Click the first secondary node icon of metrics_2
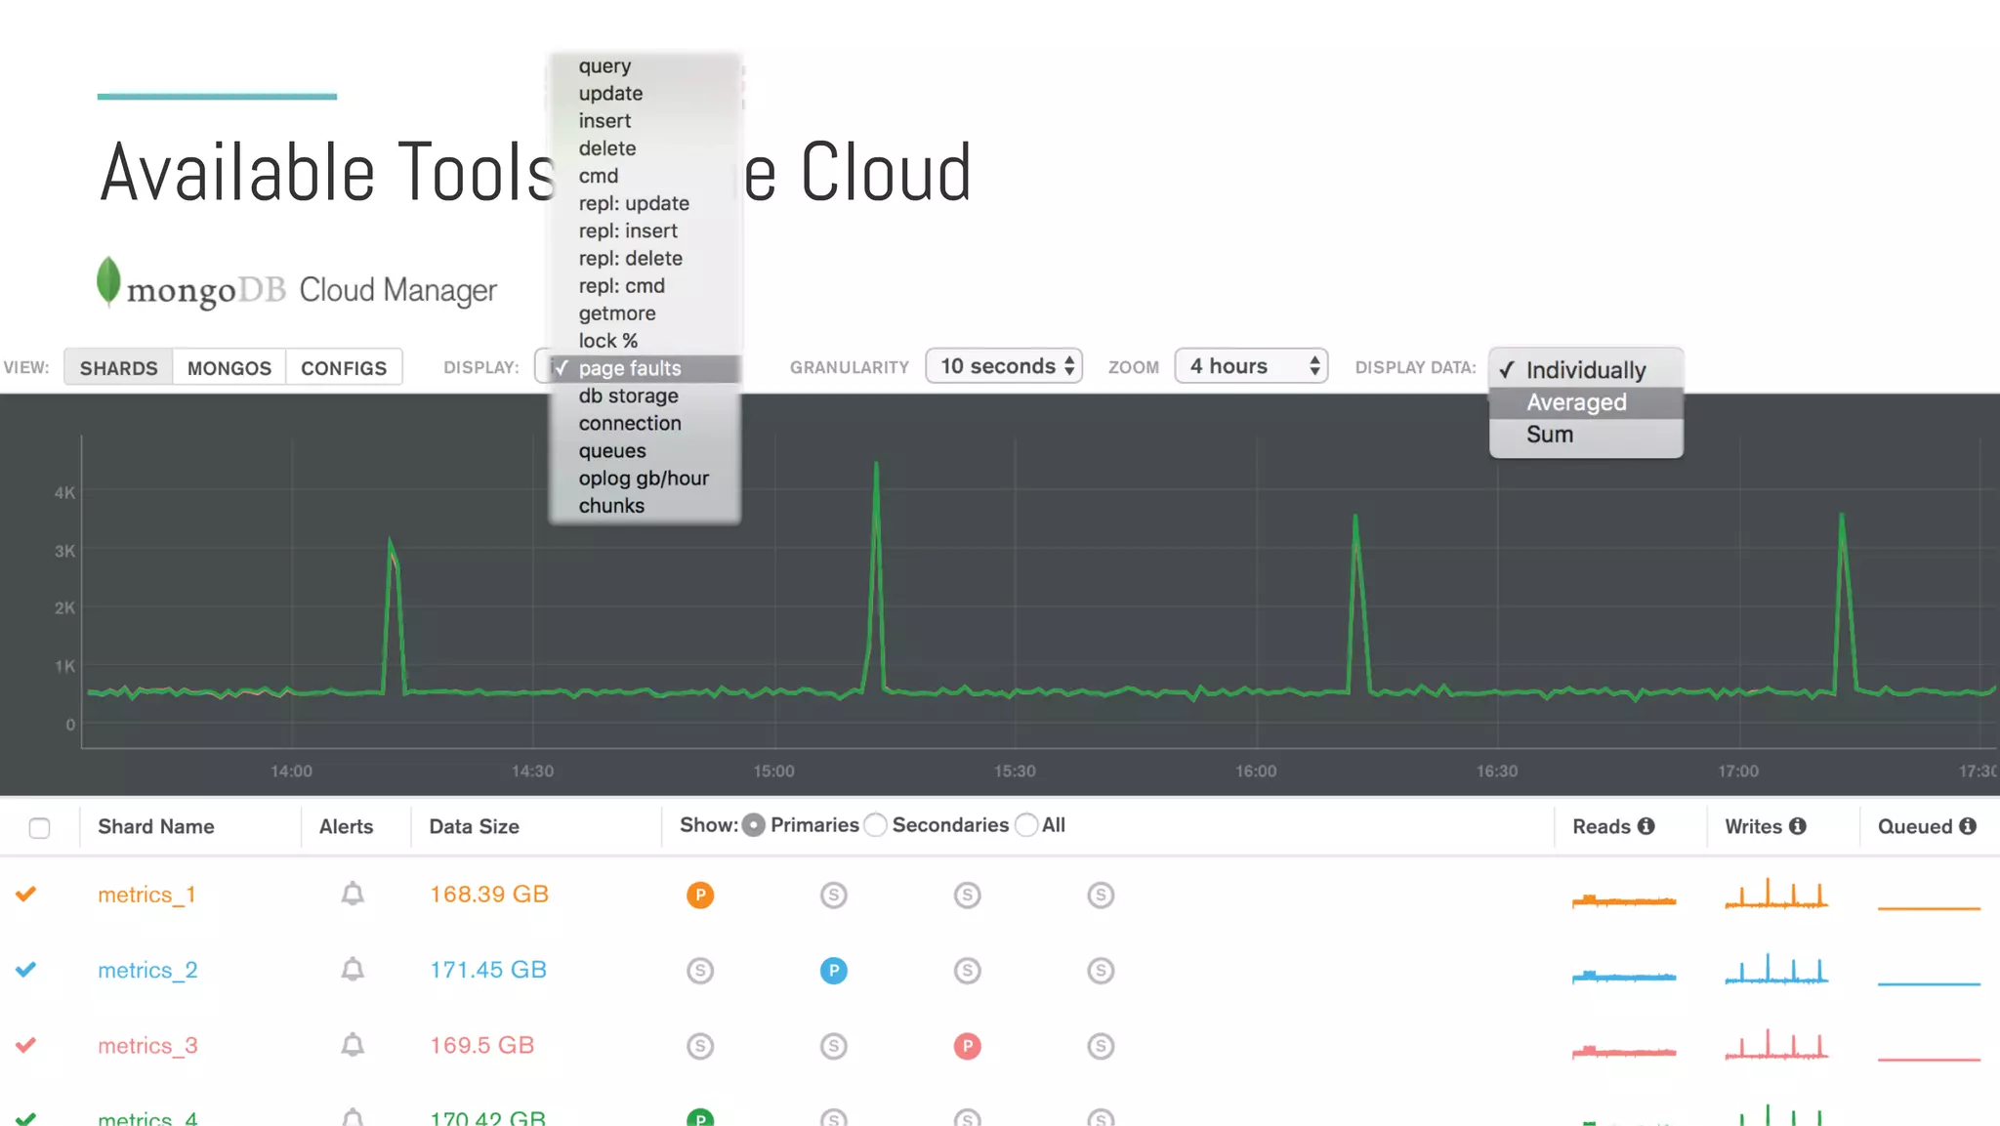2000x1126 pixels. tap(700, 970)
